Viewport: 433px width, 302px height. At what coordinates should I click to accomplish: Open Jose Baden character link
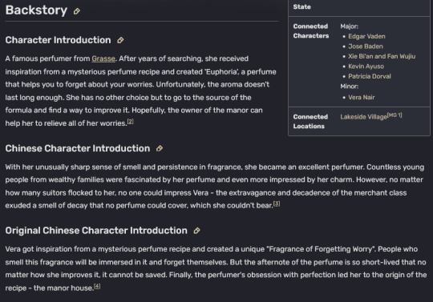click(366, 46)
